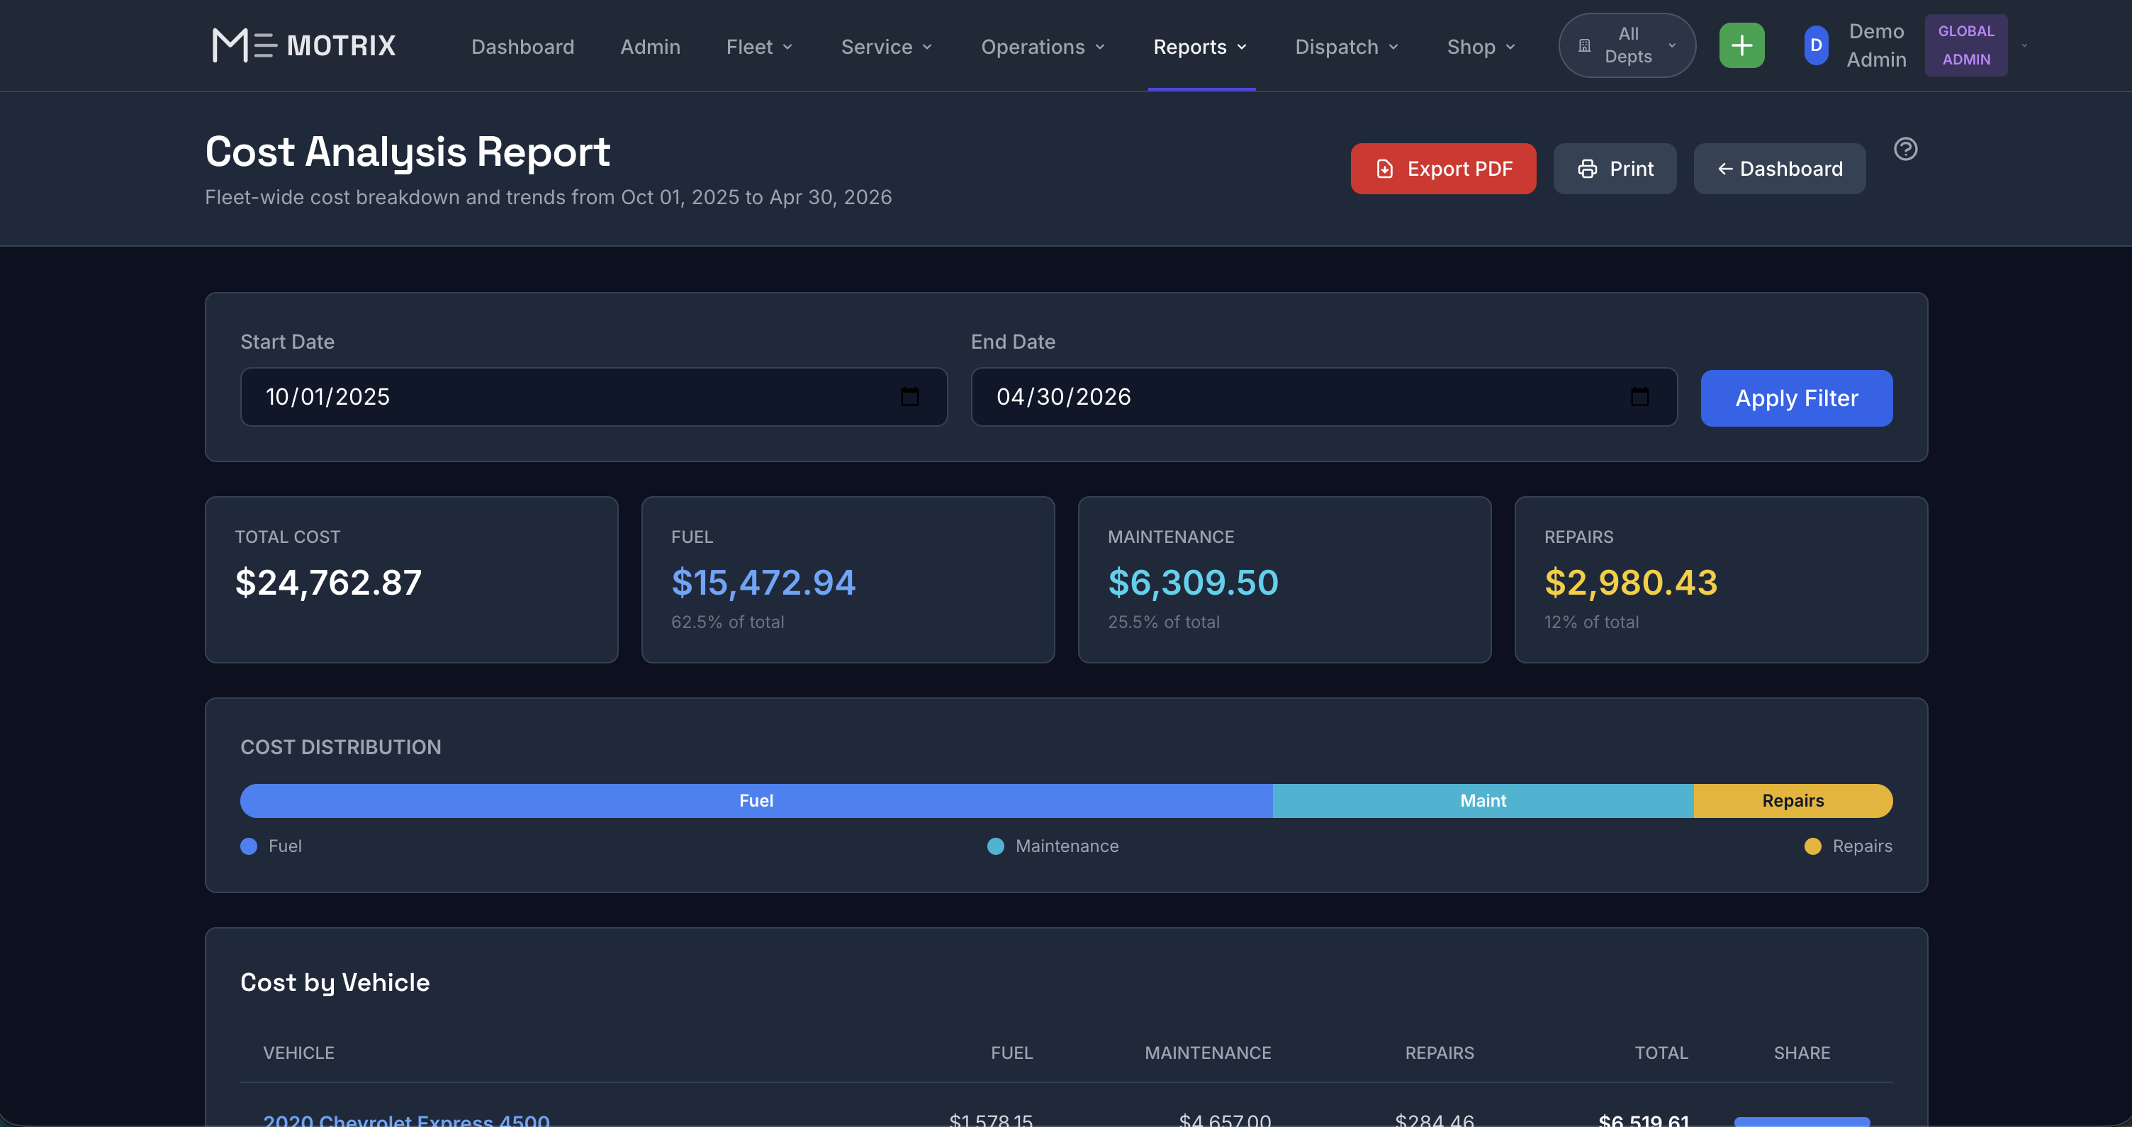This screenshot has width=2132, height=1127.
Task: Click the Export PDF button
Action: pos(1442,169)
